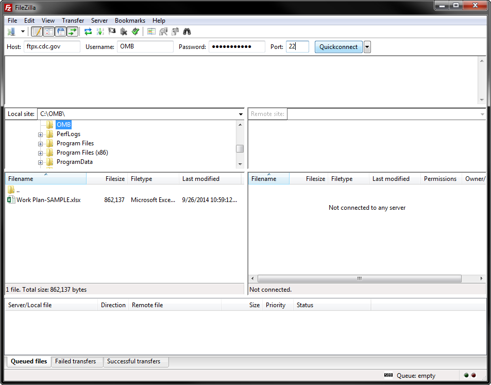Toggle remote directory tree display icon
This screenshot has width=491, height=385.
click(x=61, y=31)
